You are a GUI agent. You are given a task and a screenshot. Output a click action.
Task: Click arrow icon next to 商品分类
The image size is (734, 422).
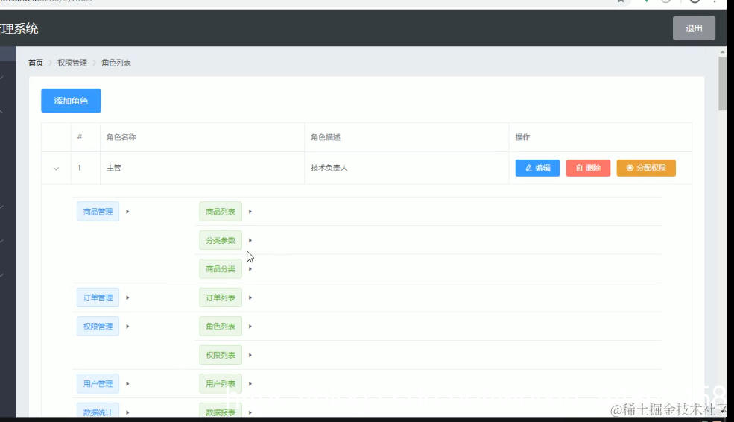click(x=250, y=269)
